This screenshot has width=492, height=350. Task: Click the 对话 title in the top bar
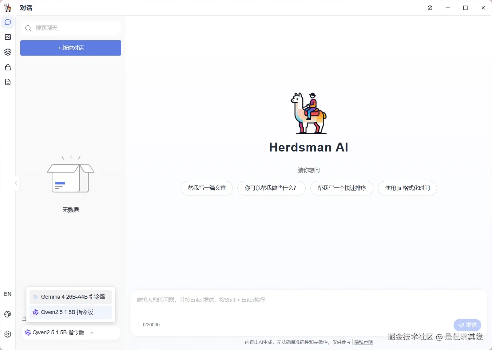pos(26,8)
